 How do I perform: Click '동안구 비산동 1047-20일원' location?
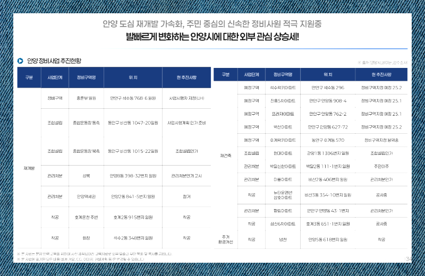pyautogui.click(x=133, y=123)
